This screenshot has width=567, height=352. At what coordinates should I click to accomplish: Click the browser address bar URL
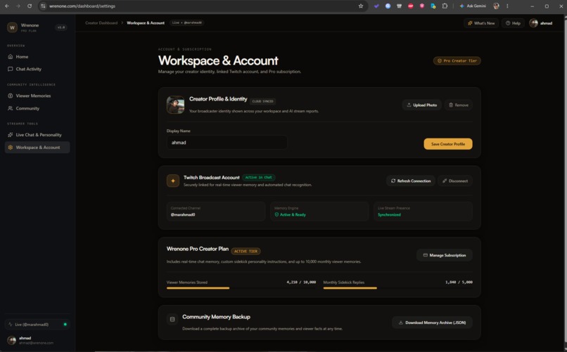82,6
